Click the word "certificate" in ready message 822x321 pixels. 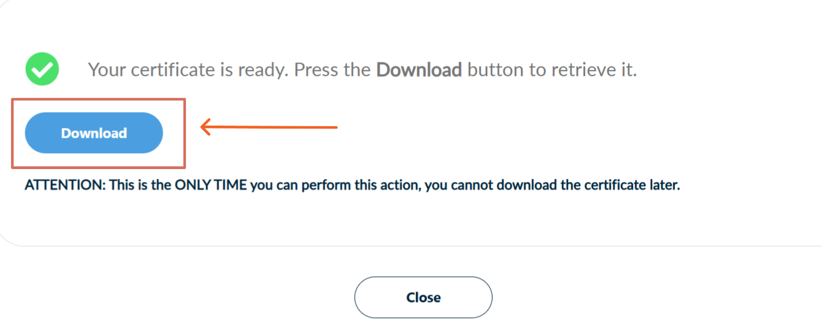(171, 70)
